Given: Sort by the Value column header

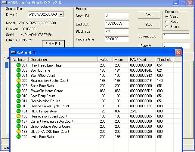Looking at the screenshot, I should pyautogui.click(x=106, y=60).
